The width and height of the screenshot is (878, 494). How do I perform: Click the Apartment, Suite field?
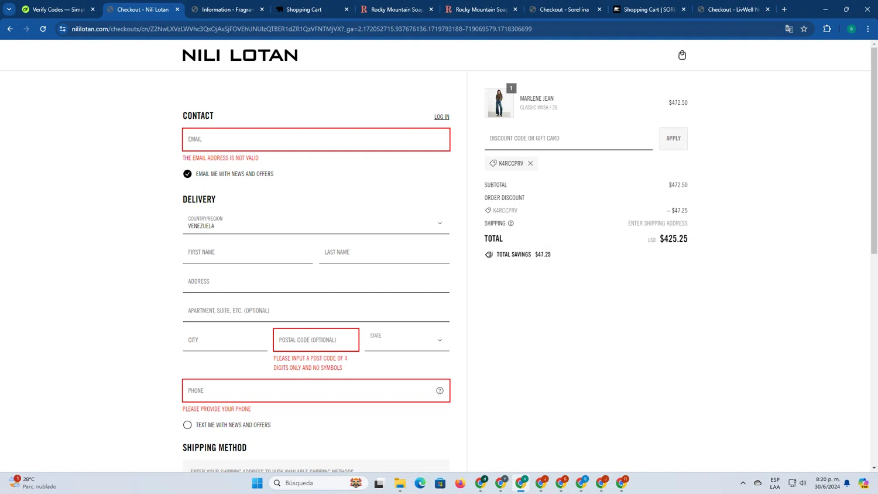click(316, 311)
